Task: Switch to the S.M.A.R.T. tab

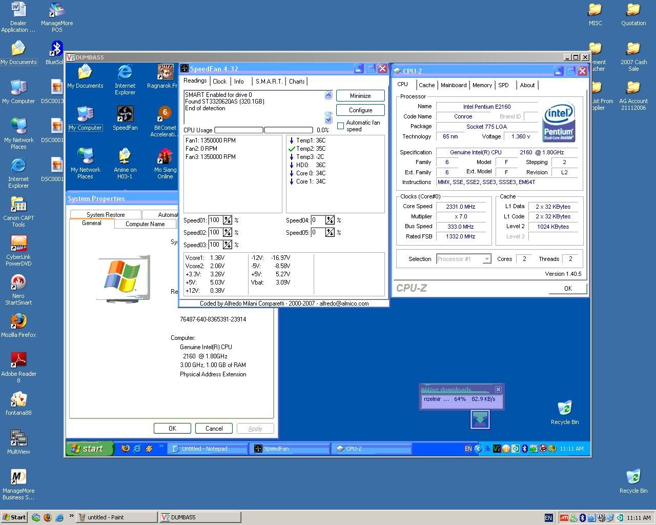Action: [269, 82]
